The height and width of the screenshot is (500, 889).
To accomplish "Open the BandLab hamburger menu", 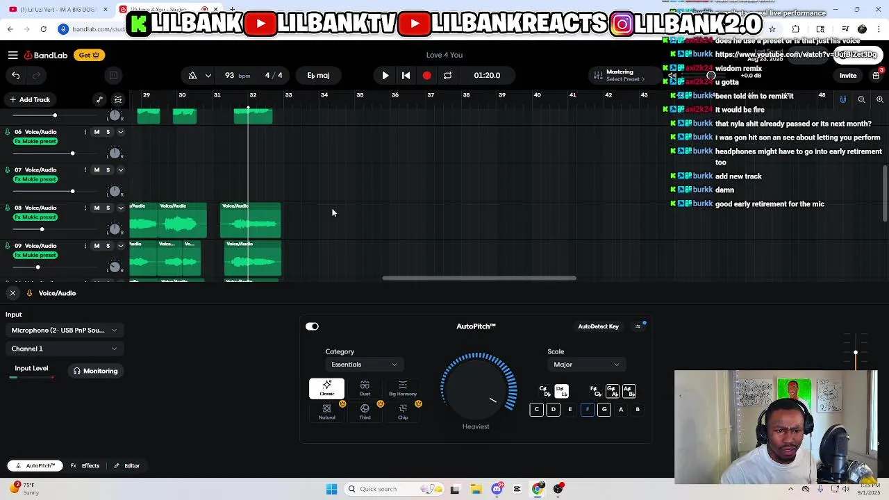I will click(x=13, y=55).
